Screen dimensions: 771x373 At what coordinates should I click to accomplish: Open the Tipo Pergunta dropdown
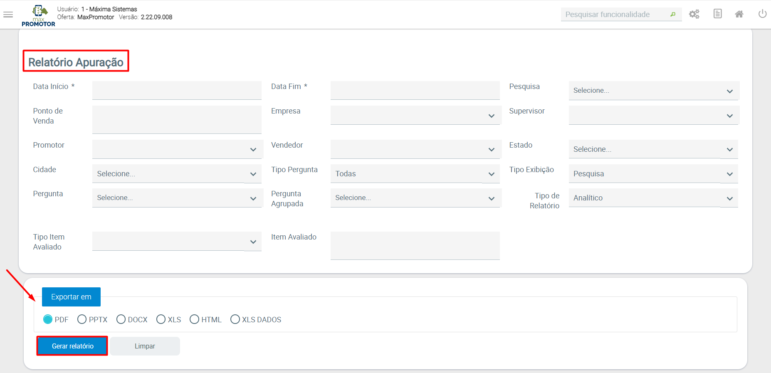click(415, 174)
